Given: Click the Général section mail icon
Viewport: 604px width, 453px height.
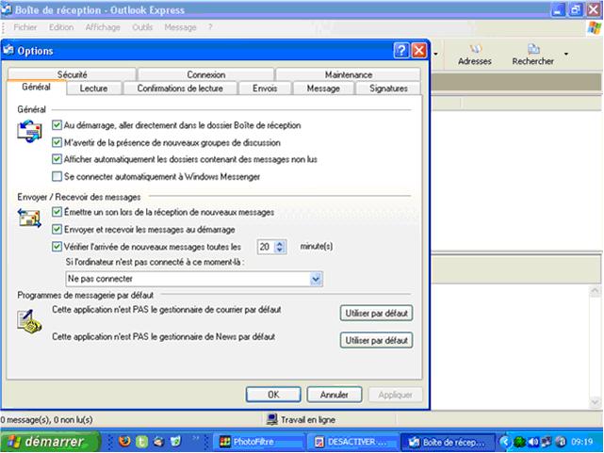Looking at the screenshot, I should (29, 131).
